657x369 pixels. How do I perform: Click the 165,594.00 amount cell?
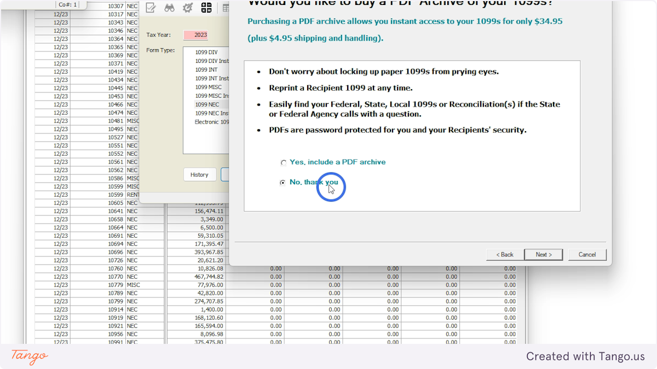197,326
